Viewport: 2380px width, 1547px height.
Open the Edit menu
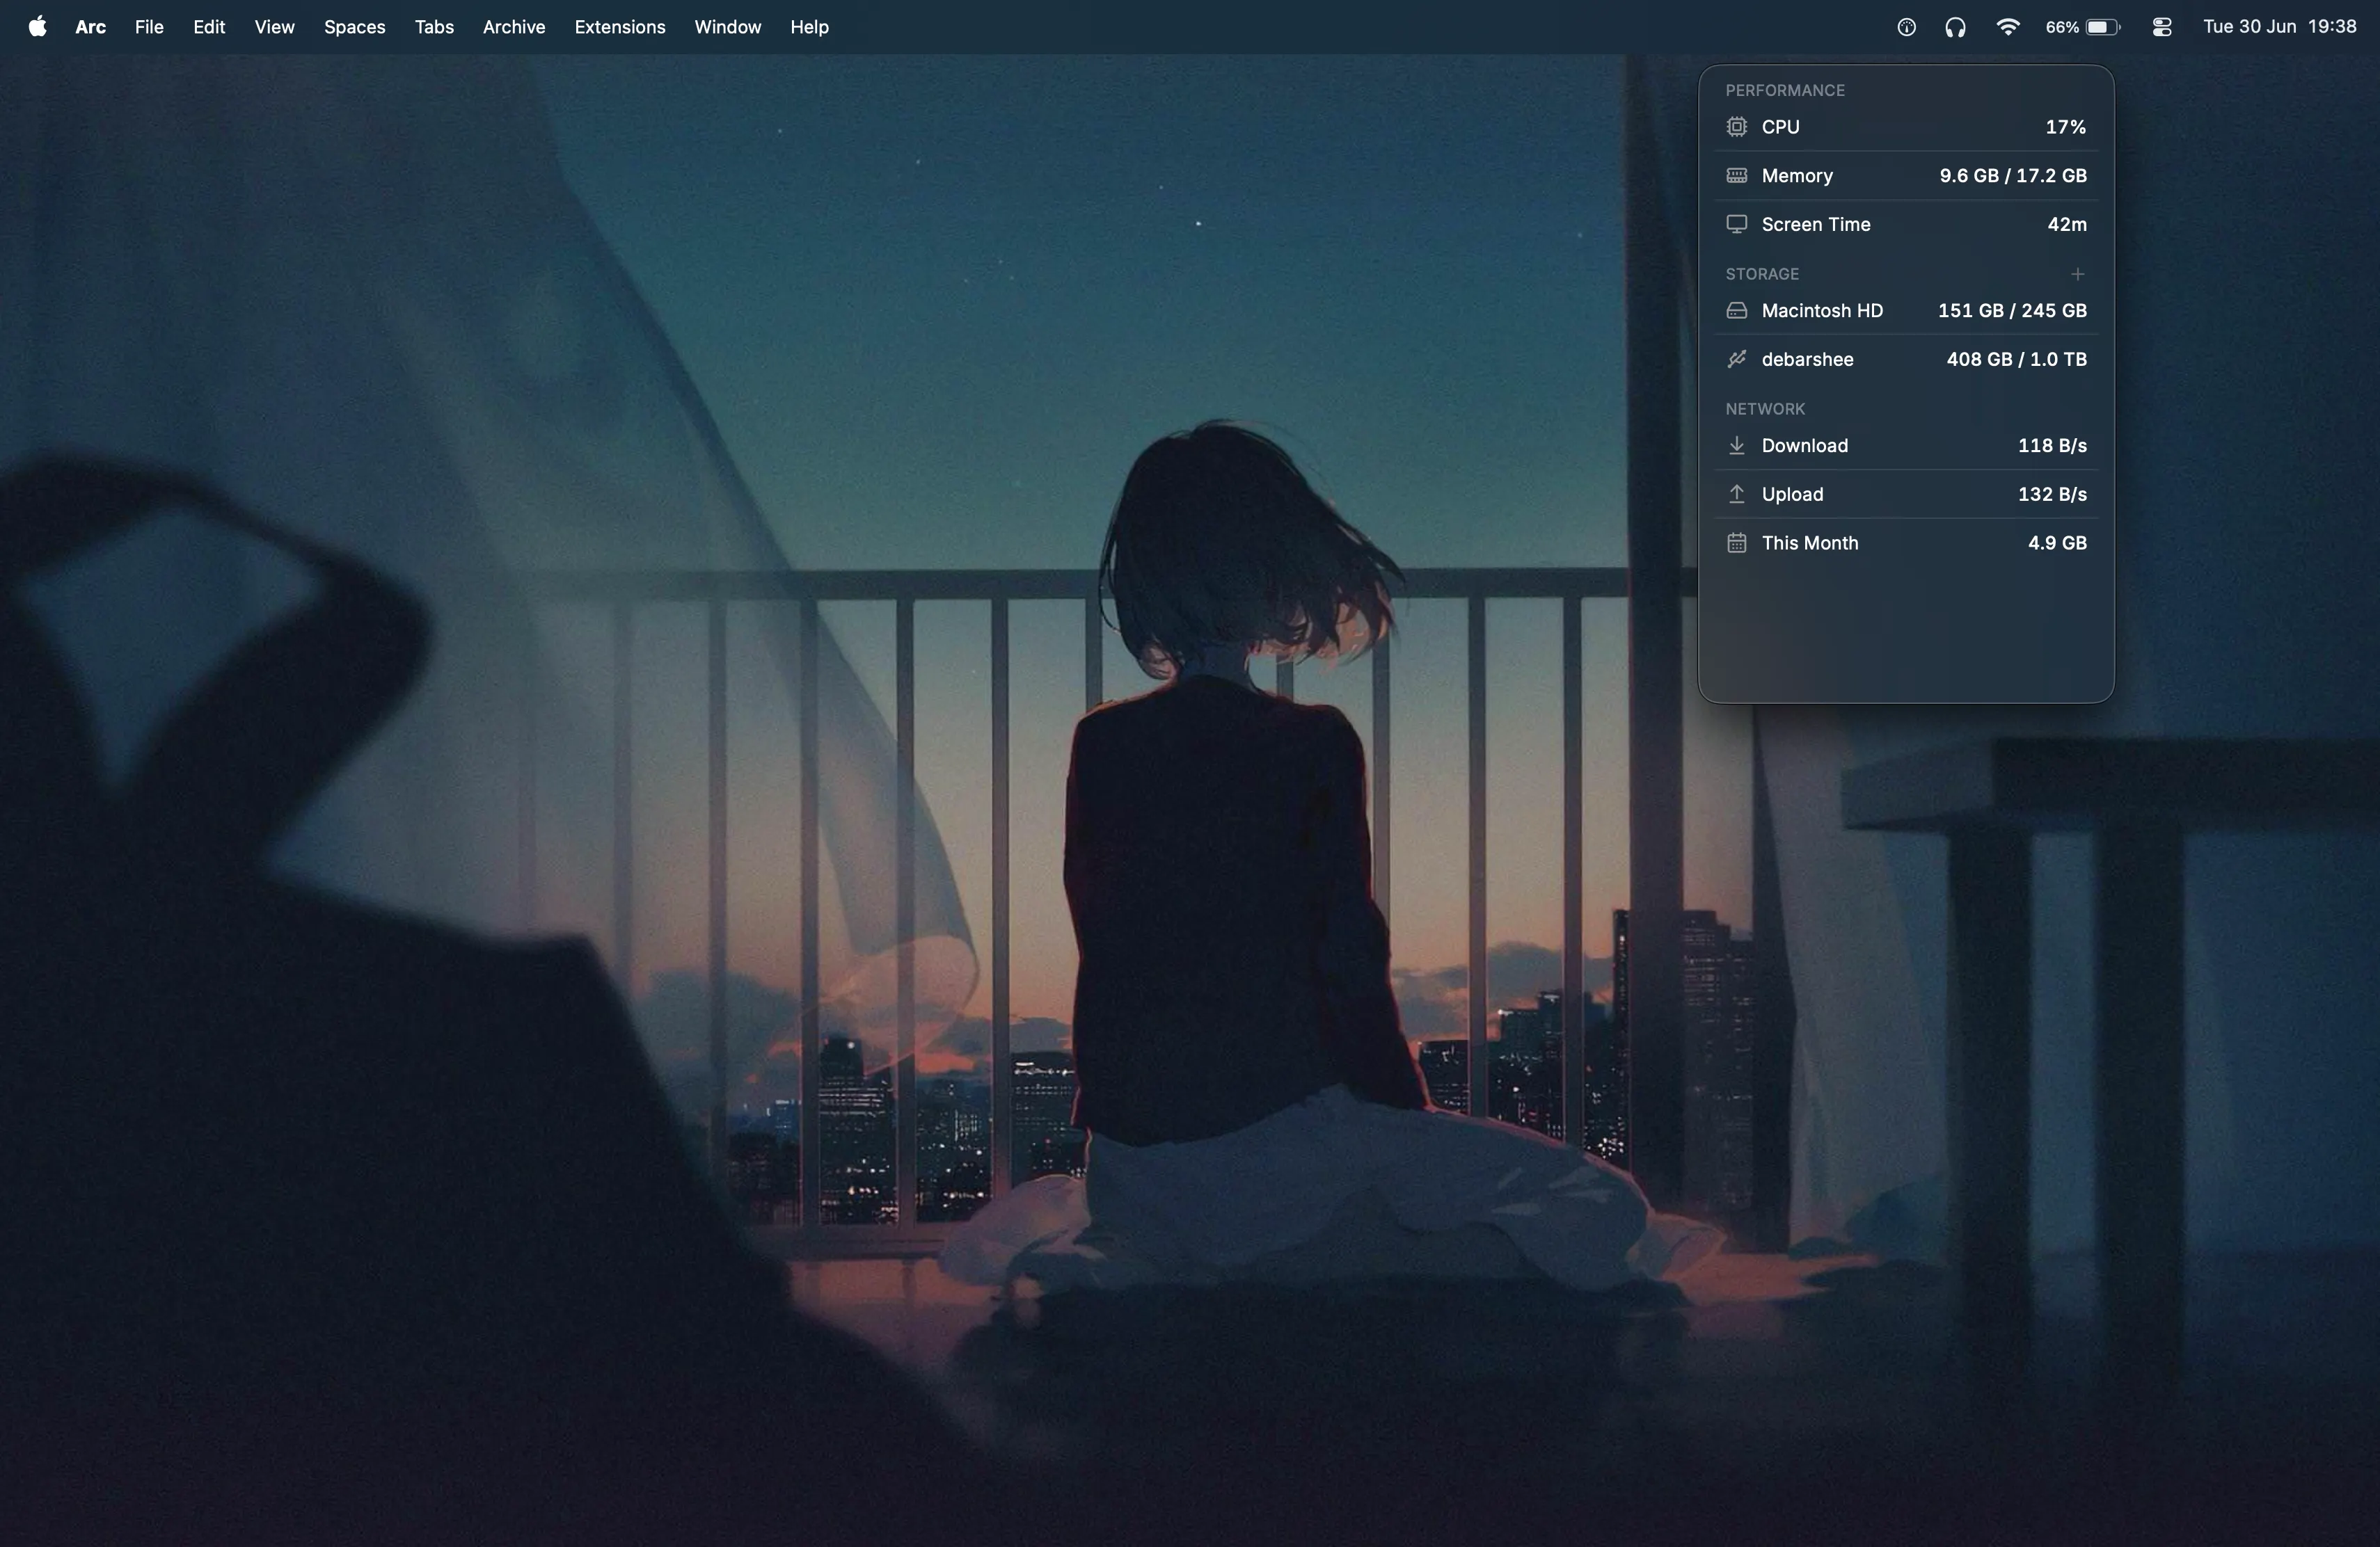pyautogui.click(x=209, y=27)
